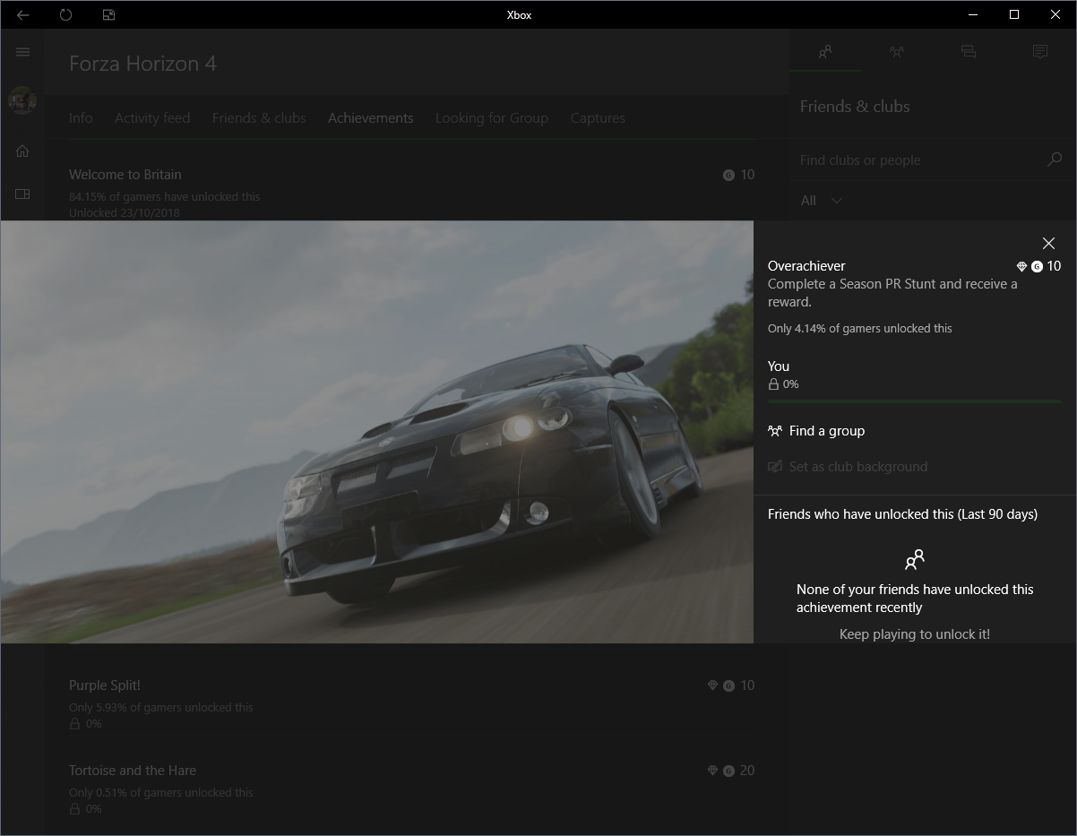Image resolution: width=1077 pixels, height=836 pixels.
Task: Click the gamerscore icon beside Overachiever 10
Action: pyautogui.click(x=1037, y=266)
